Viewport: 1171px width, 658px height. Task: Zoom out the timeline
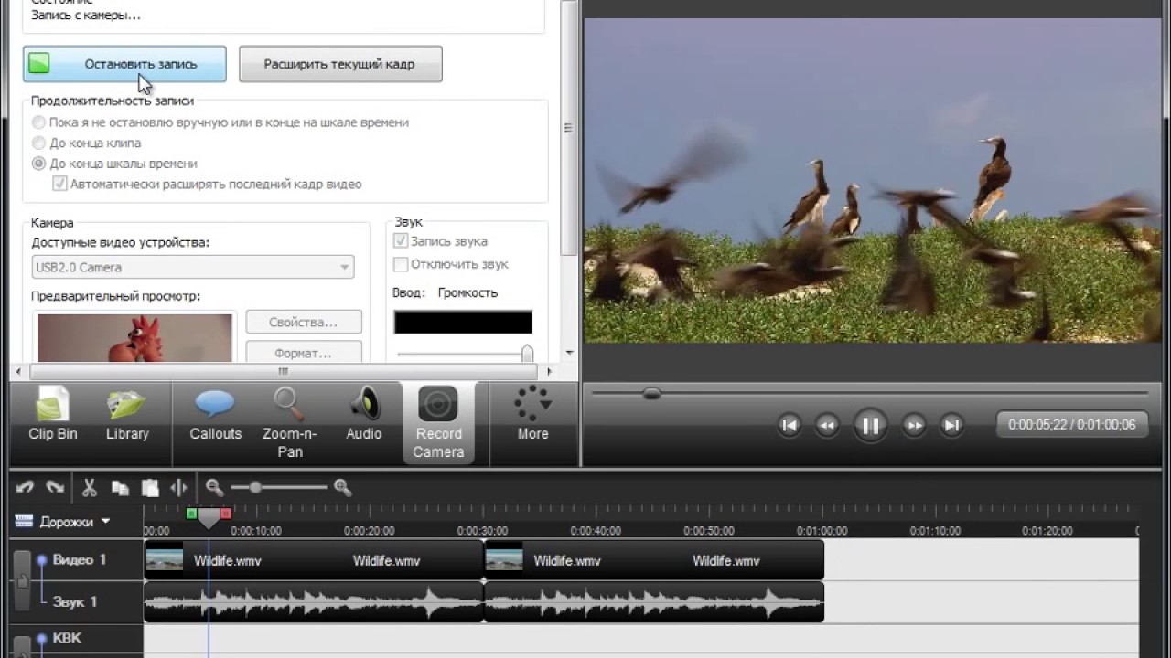click(x=215, y=488)
